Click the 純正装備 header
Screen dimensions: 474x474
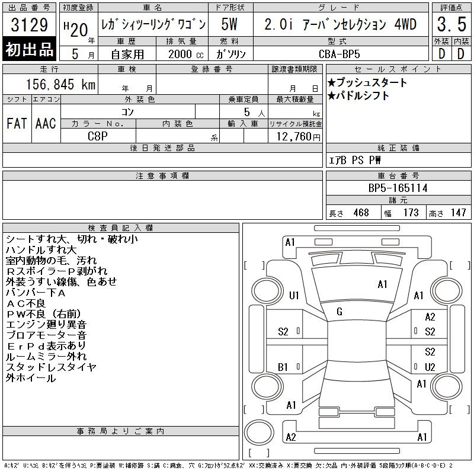coord(398,148)
